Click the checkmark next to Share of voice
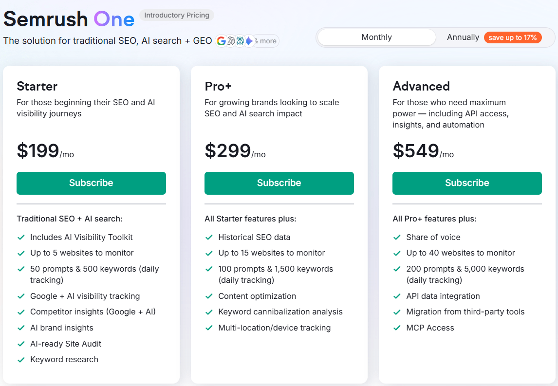Image resolution: width=558 pixels, height=386 pixels. pos(396,237)
